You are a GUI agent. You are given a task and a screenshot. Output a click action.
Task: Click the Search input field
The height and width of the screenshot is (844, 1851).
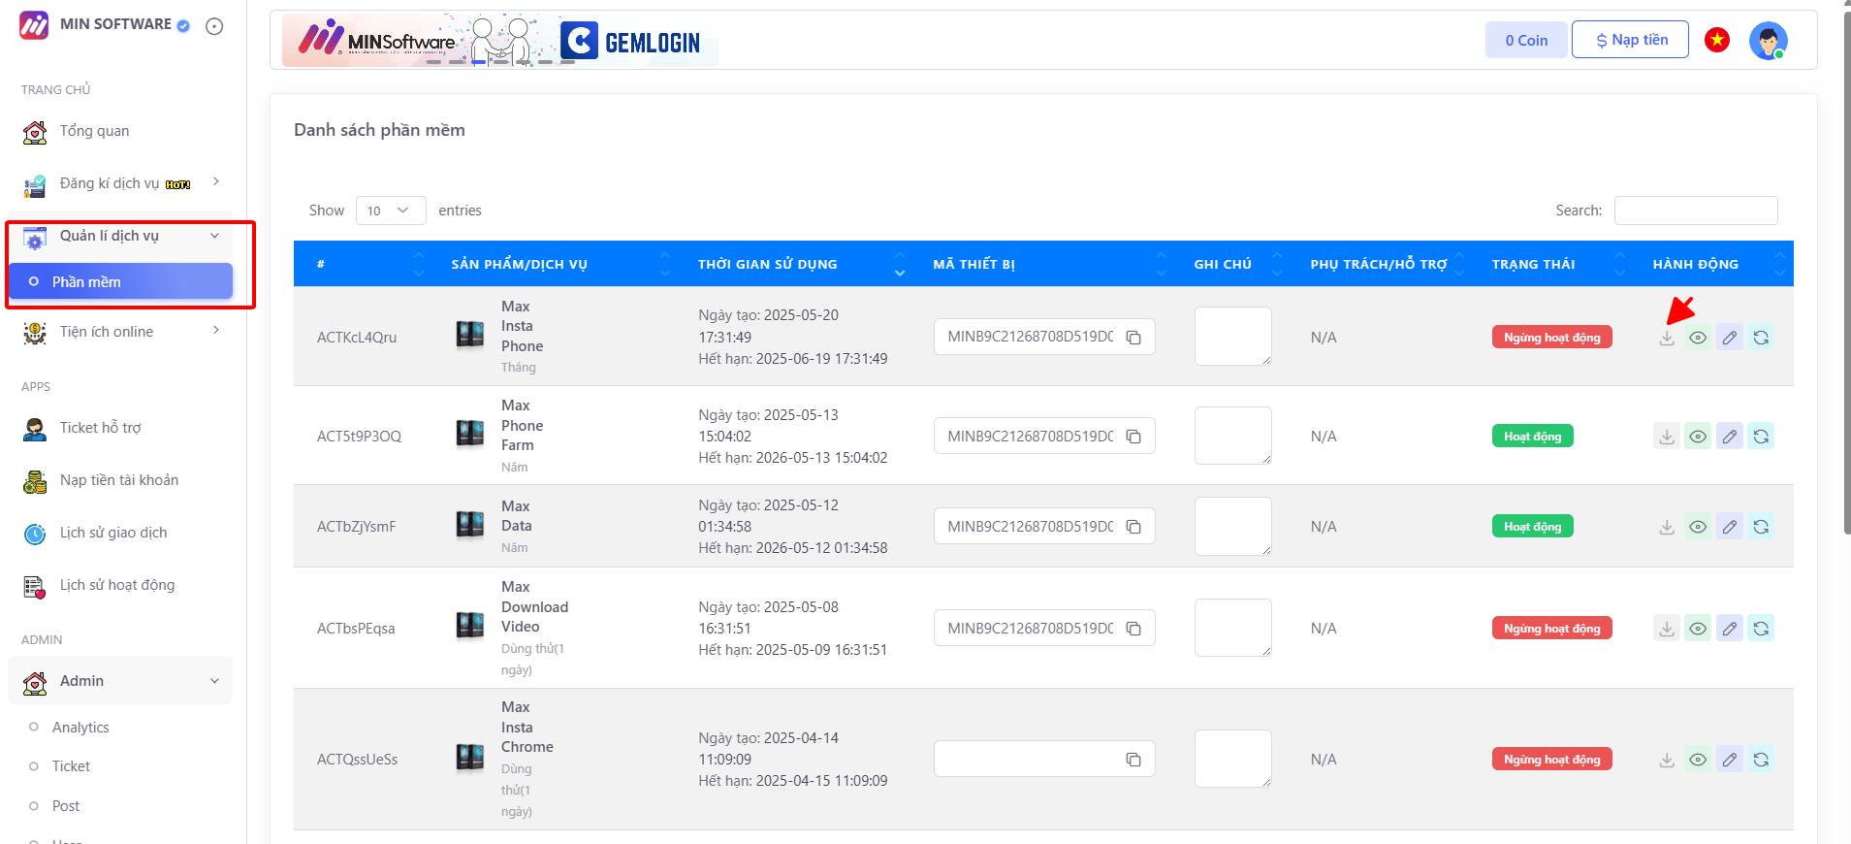[x=1695, y=211]
